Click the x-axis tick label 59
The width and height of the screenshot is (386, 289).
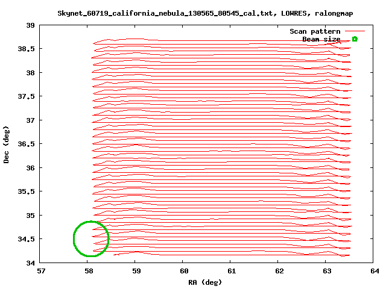click(x=136, y=271)
